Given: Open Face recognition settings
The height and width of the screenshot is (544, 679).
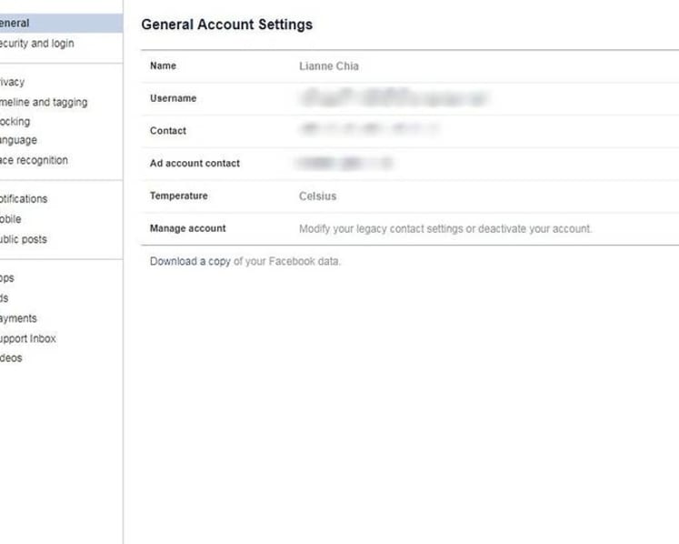Looking at the screenshot, I should tap(34, 160).
